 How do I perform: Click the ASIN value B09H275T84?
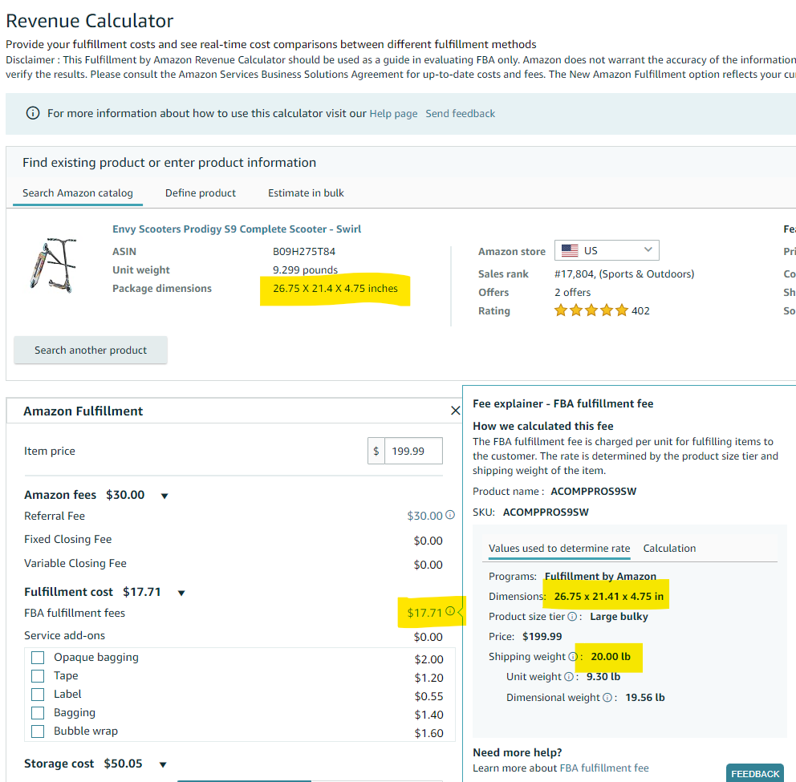[x=304, y=251]
